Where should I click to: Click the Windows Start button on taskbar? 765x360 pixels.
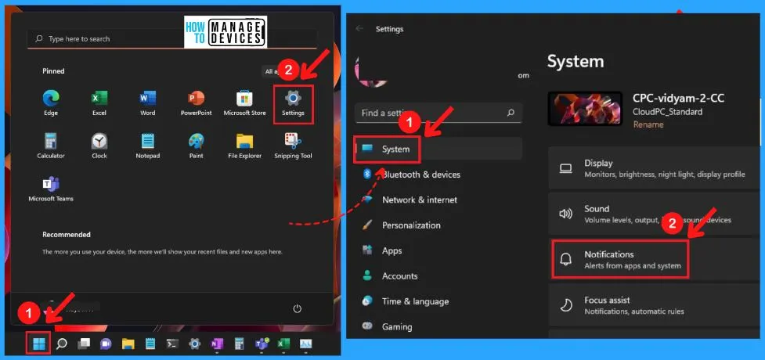[x=38, y=344]
